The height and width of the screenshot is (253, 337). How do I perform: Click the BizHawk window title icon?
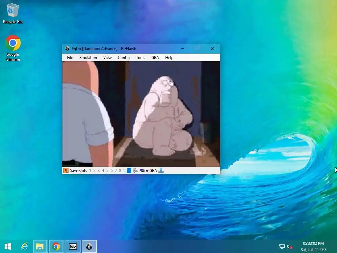[x=67, y=49]
